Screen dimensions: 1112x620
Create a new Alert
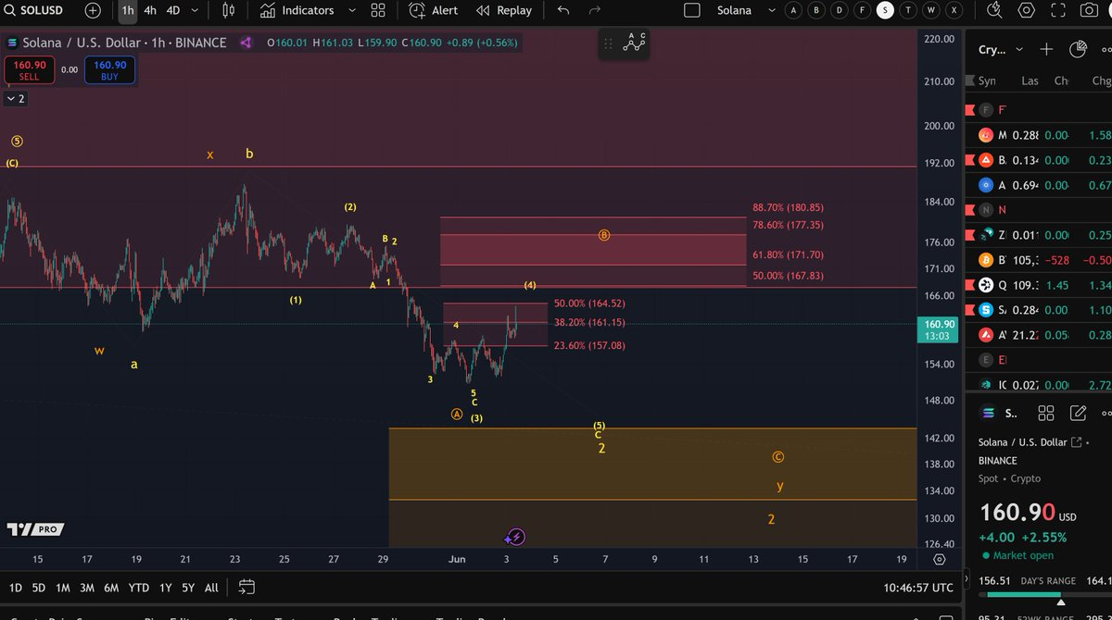[x=434, y=10]
